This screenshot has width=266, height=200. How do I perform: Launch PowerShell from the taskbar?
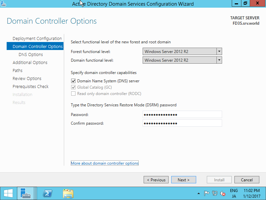[x=48, y=194]
